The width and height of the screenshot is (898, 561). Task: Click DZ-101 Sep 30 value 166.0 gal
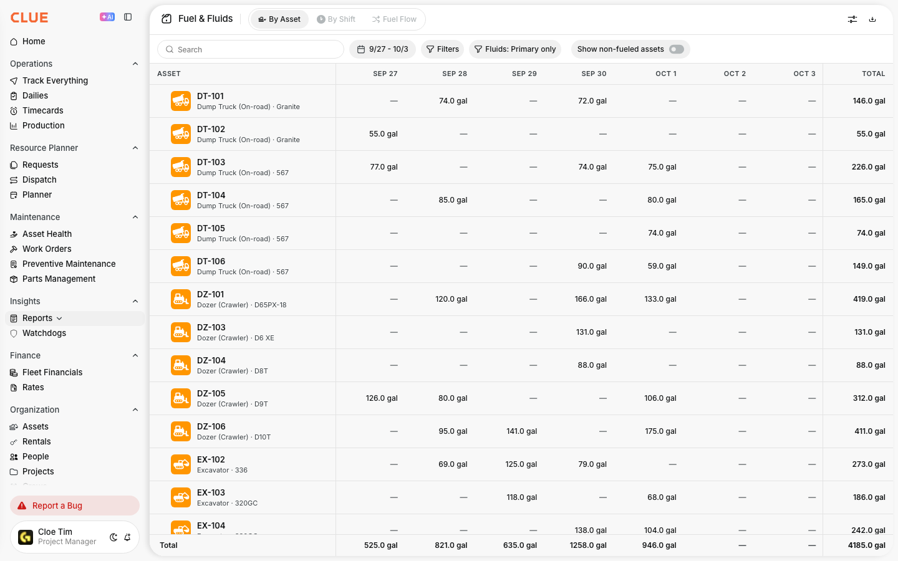point(591,299)
